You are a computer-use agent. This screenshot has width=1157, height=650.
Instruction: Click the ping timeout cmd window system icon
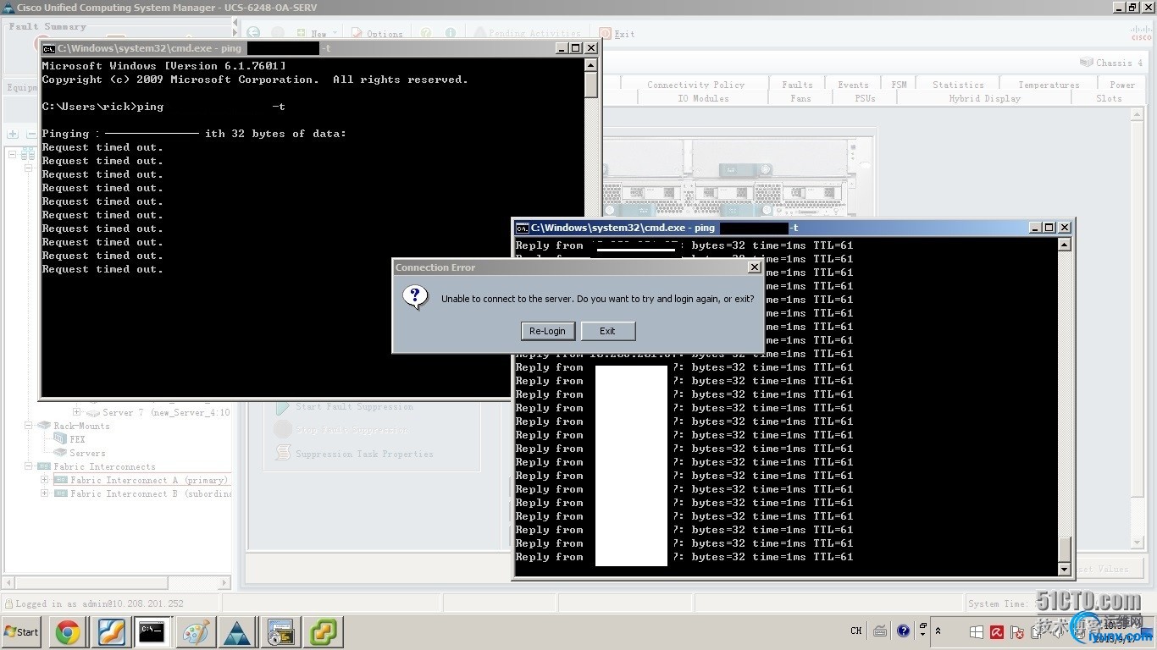(x=49, y=48)
